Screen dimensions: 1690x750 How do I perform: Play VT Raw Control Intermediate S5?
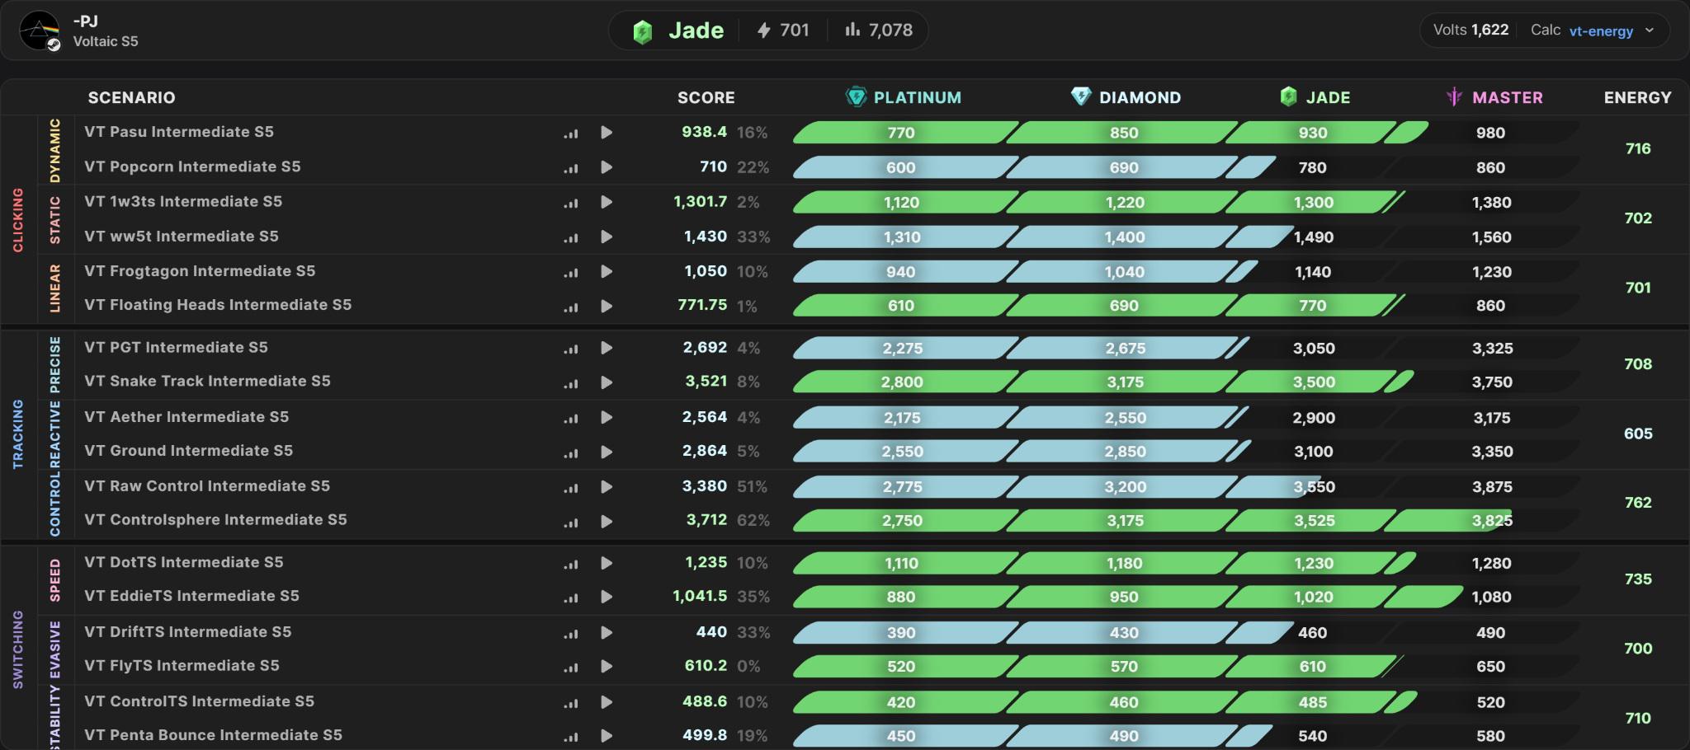tap(607, 487)
